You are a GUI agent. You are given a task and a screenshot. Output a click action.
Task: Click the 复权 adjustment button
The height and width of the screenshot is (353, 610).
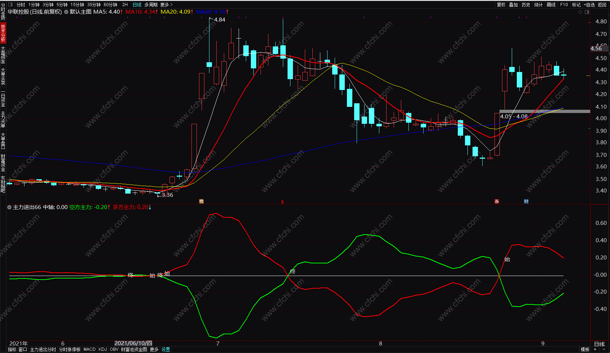tap(501, 5)
